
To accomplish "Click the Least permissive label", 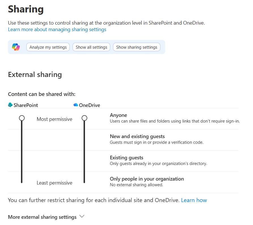I will coord(54,183).
